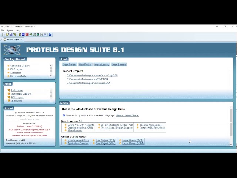Viewport: 237px width, 178px height.
Task: Click Getting Started panel scroll up arrow
Action: coord(51,66)
